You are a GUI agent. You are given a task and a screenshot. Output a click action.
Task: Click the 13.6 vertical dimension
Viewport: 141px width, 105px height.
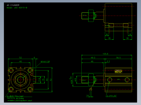point(39,80)
